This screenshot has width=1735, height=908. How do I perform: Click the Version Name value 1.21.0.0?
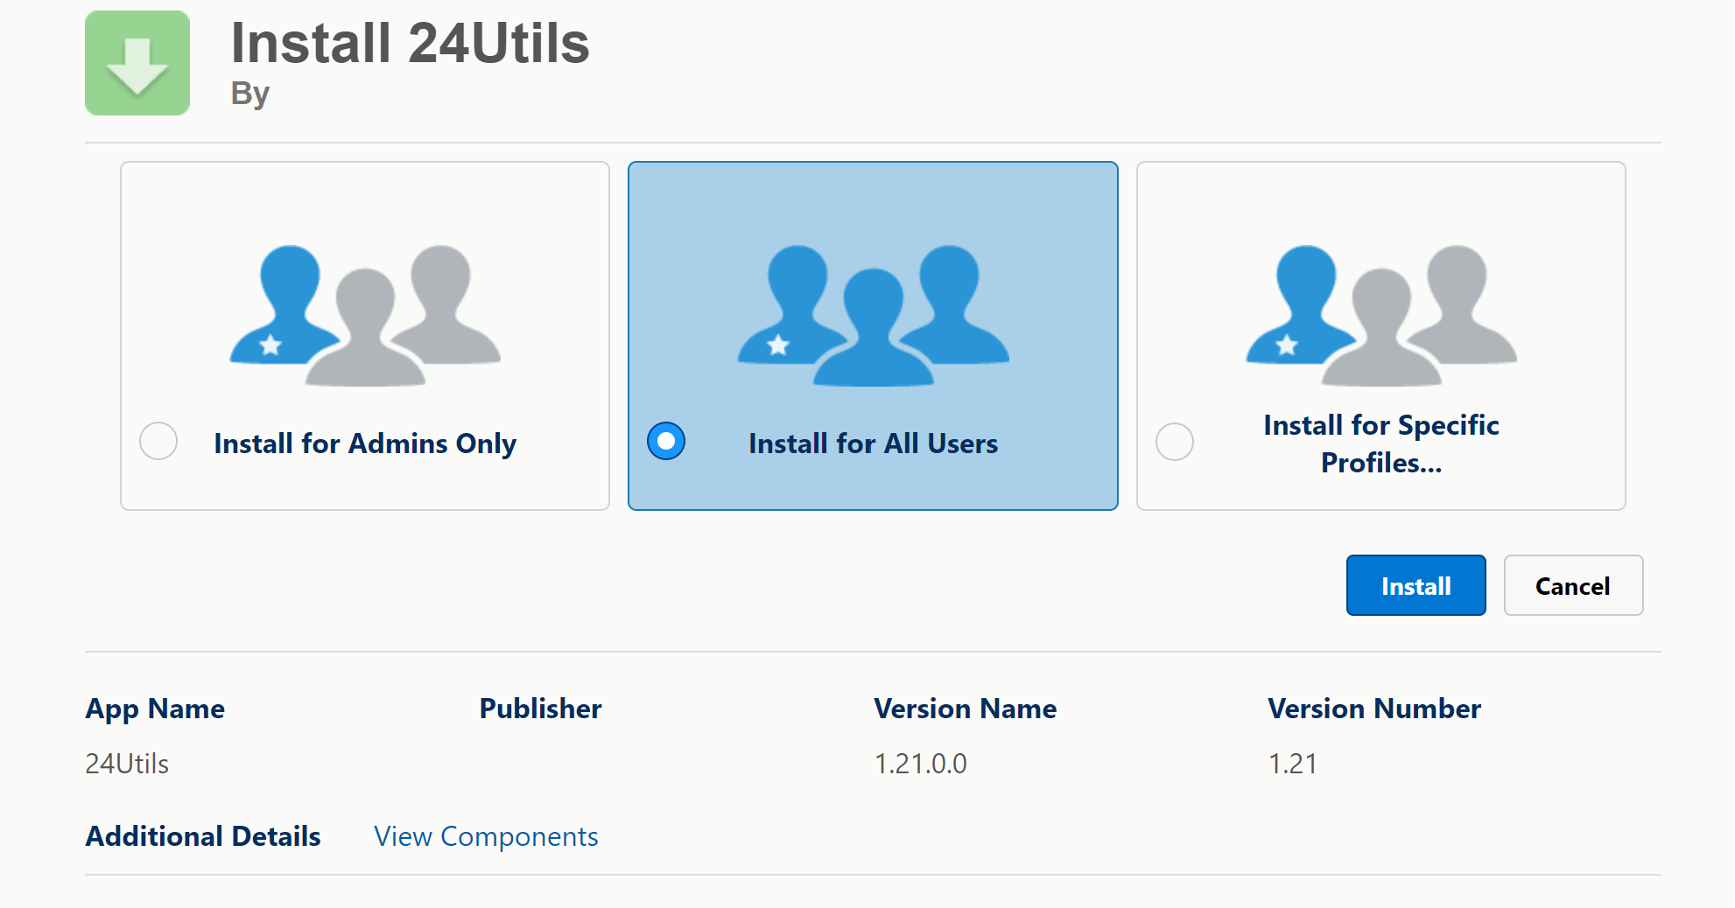pyautogui.click(x=920, y=764)
